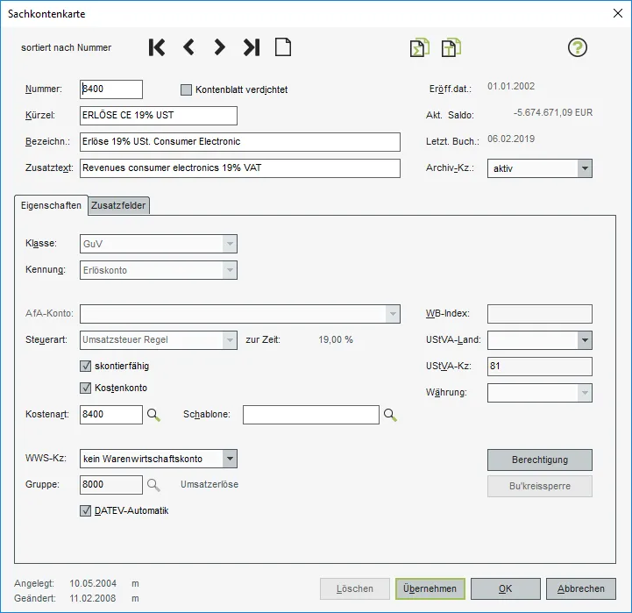Toggle Kontenblatt verdichtet checkbox
The width and height of the screenshot is (632, 613).
click(x=186, y=89)
